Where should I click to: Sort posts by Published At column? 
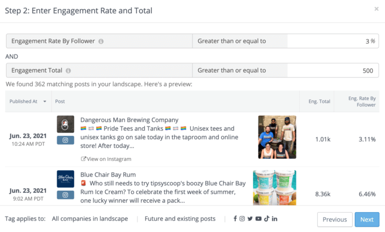(28, 101)
